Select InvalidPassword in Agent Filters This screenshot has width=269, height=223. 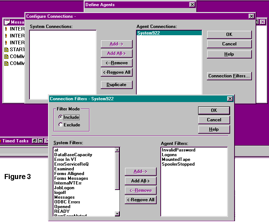[x=178, y=150]
